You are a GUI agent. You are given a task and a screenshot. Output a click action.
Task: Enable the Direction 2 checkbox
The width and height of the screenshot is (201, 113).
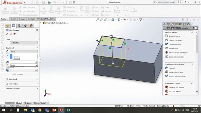click(x=7, y=79)
